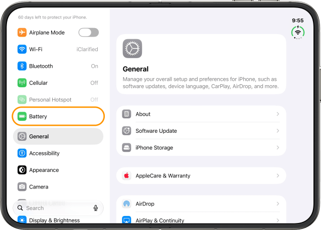Click Bluetooth 'On' status value
Image resolution: width=321 pixels, height=230 pixels.
click(95, 66)
